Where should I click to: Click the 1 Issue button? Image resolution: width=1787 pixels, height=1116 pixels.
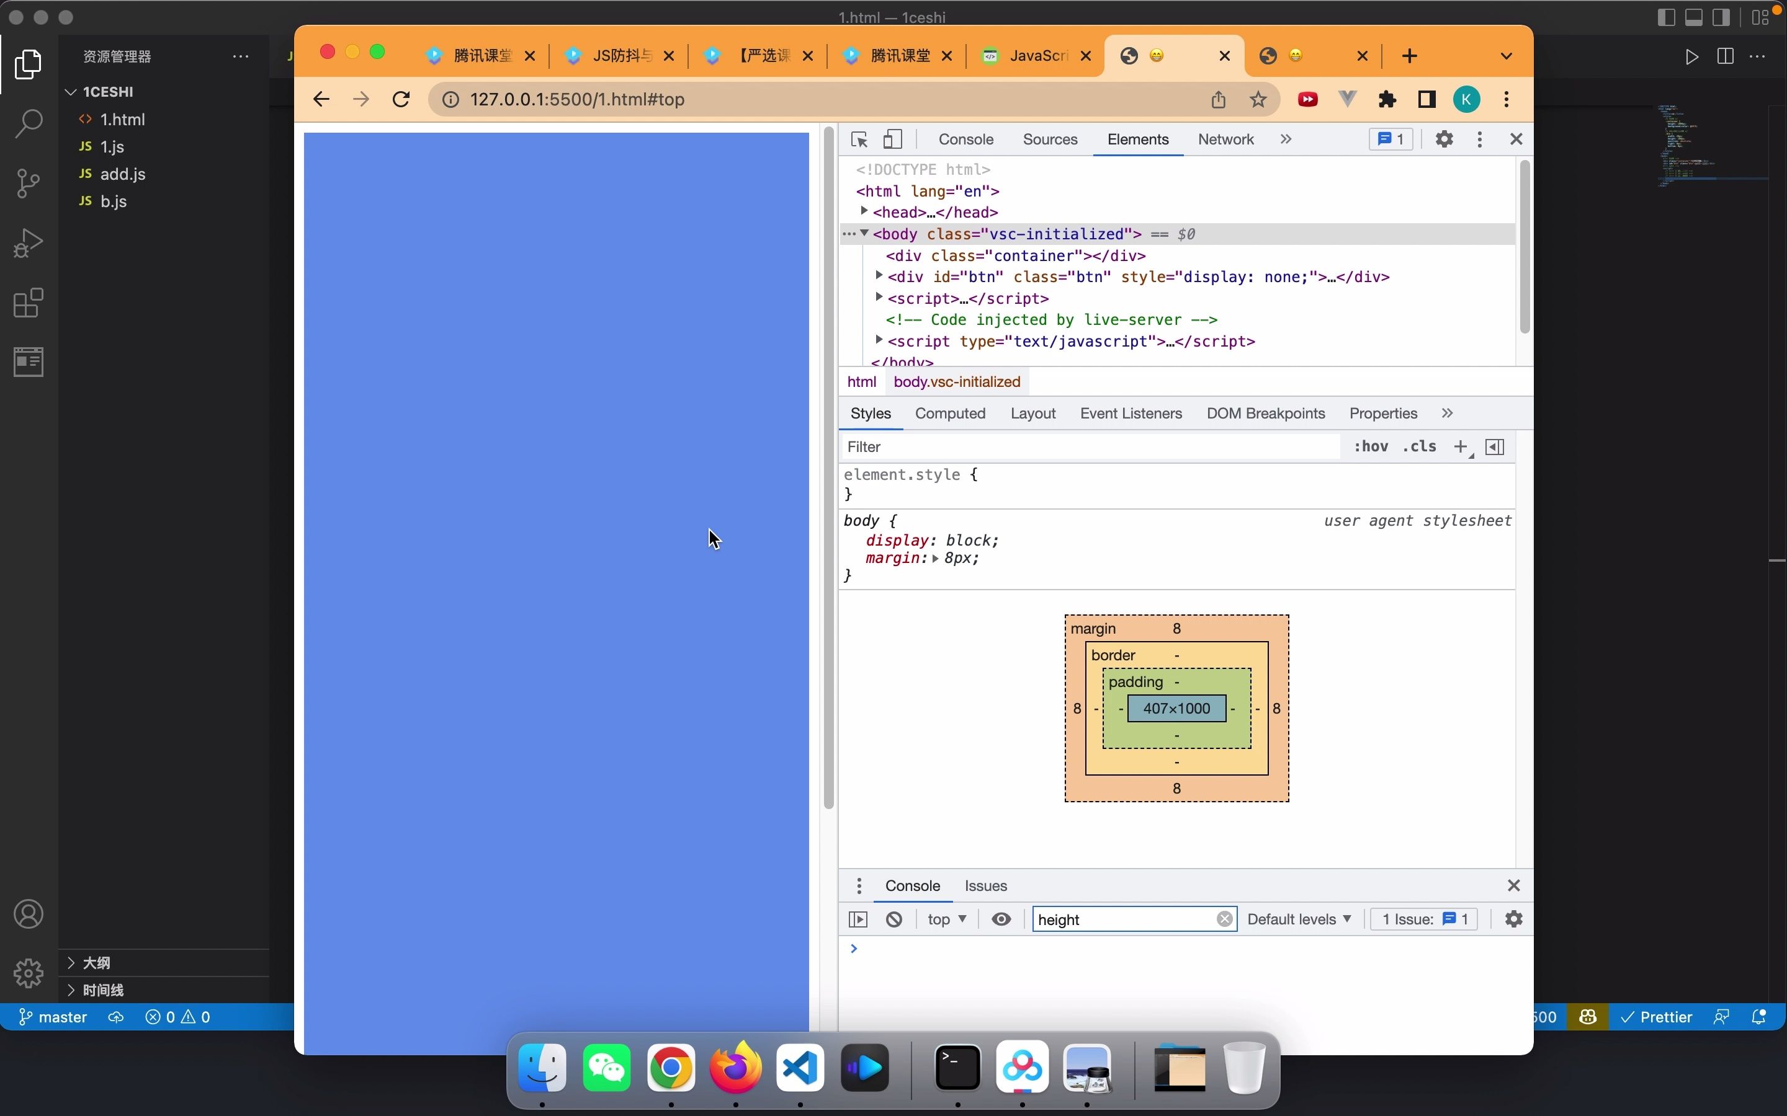[x=1423, y=919]
